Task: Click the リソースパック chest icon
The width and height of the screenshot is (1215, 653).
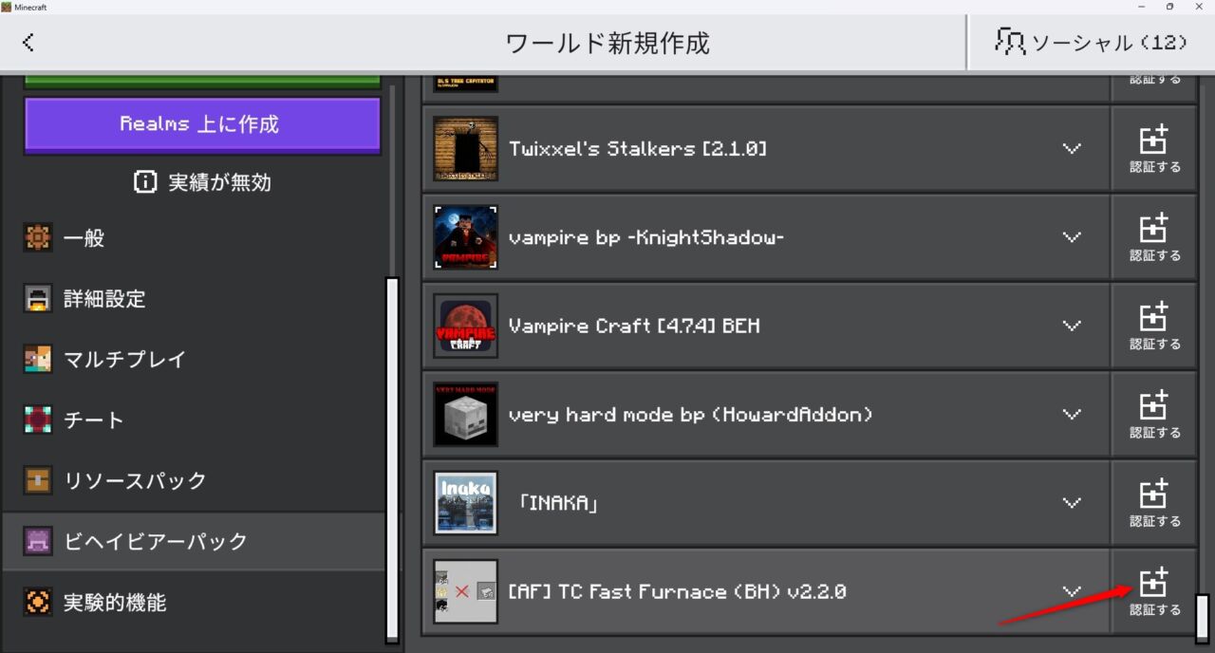Action: [38, 481]
